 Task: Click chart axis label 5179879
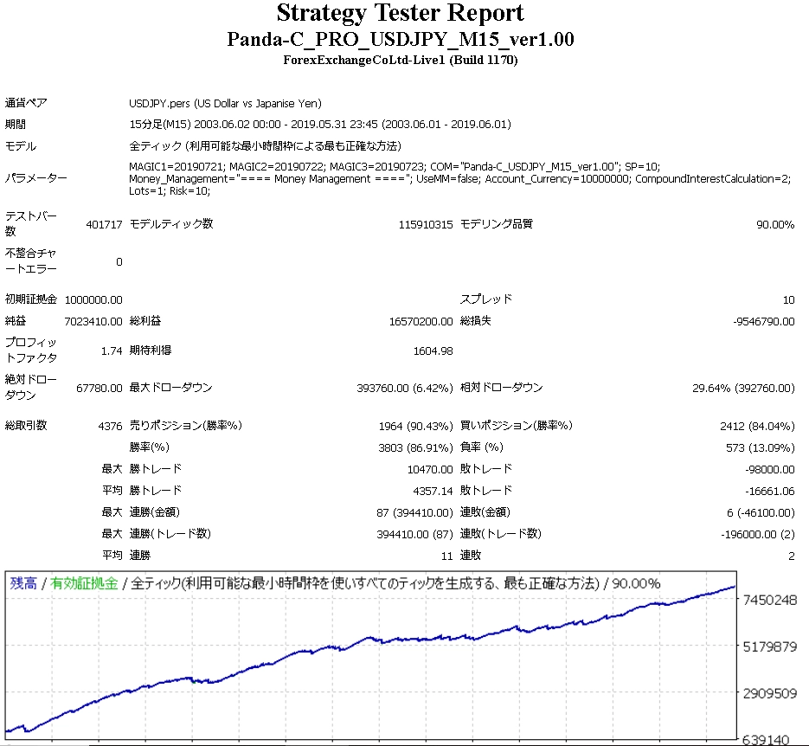(770, 646)
